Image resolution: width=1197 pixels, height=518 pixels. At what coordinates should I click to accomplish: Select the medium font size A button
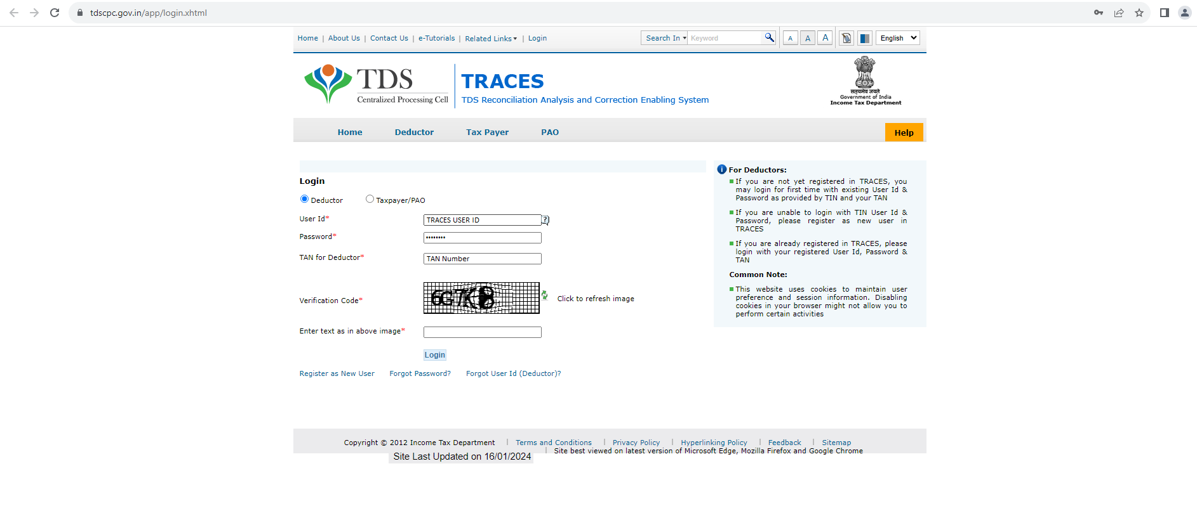tap(808, 38)
